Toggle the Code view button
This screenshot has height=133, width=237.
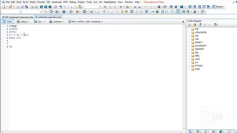coord(7,21)
